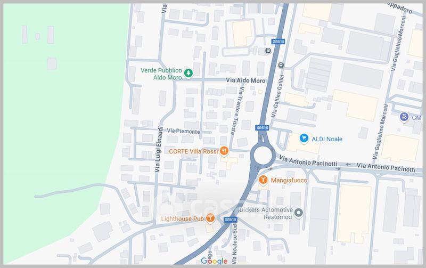Click the bus stop icon west of SR515

(268, 51)
